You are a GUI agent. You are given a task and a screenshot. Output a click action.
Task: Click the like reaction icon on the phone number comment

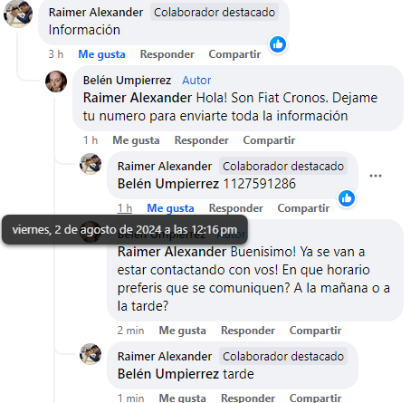point(347,198)
